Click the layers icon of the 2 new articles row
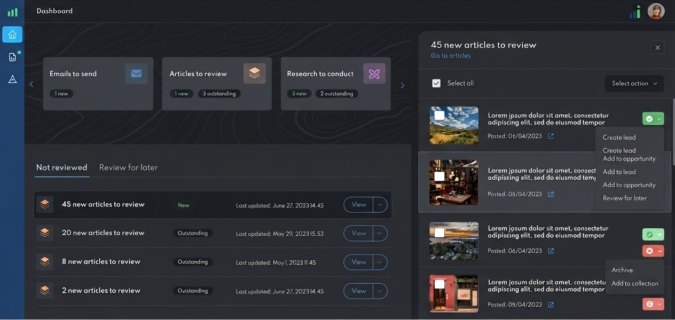The height and width of the screenshot is (320, 675). pos(45,291)
